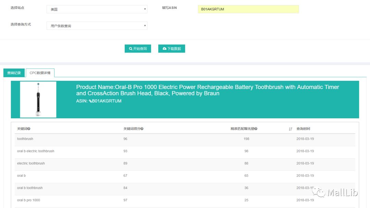This screenshot has width=370, height=208.
Task: Select keyword "electric toothbrush"
Action: coord(31,163)
